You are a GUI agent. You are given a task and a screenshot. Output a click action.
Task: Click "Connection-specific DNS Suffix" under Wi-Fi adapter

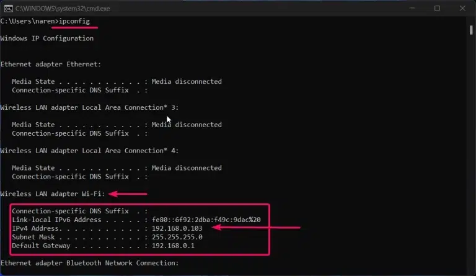pyautogui.click(x=71, y=211)
